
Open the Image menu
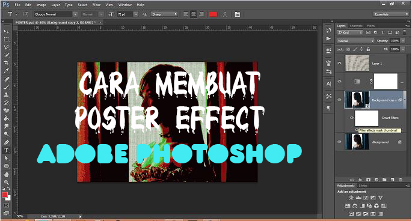click(x=41, y=5)
